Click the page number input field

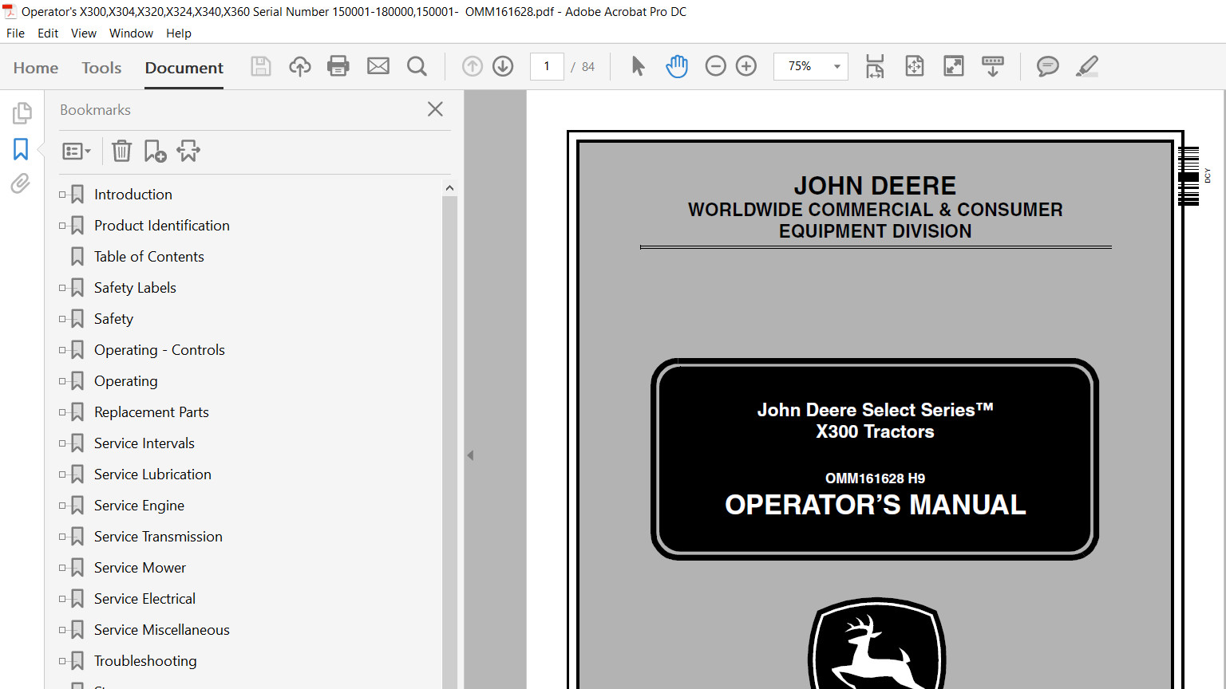(x=547, y=66)
